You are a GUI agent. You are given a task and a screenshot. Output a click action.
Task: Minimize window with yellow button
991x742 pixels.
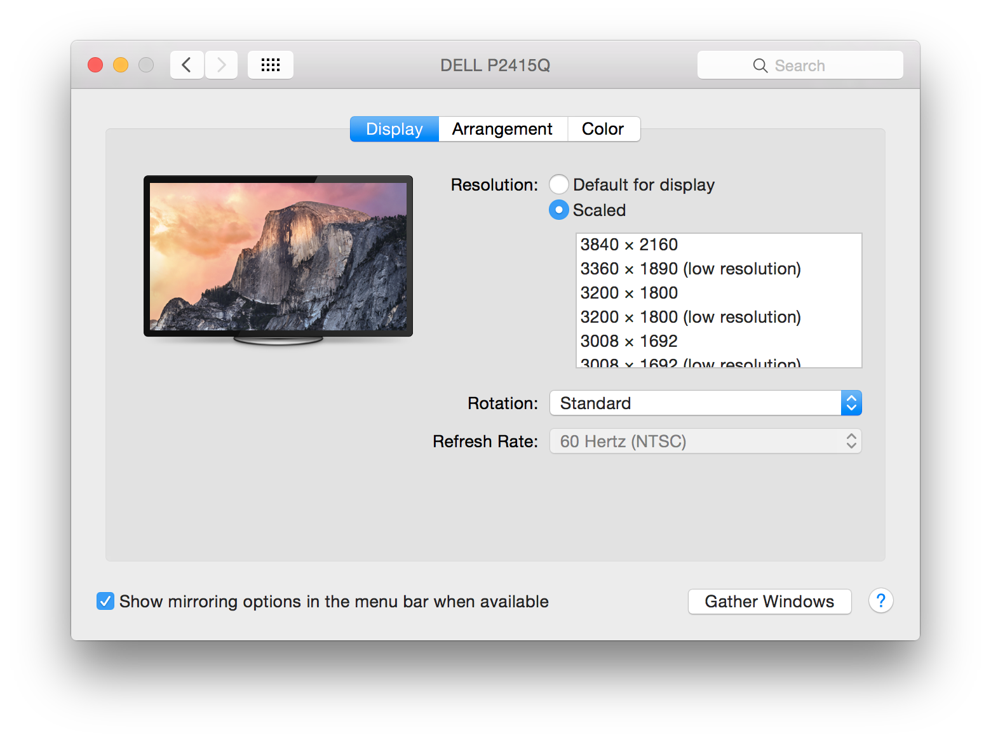[x=121, y=65]
